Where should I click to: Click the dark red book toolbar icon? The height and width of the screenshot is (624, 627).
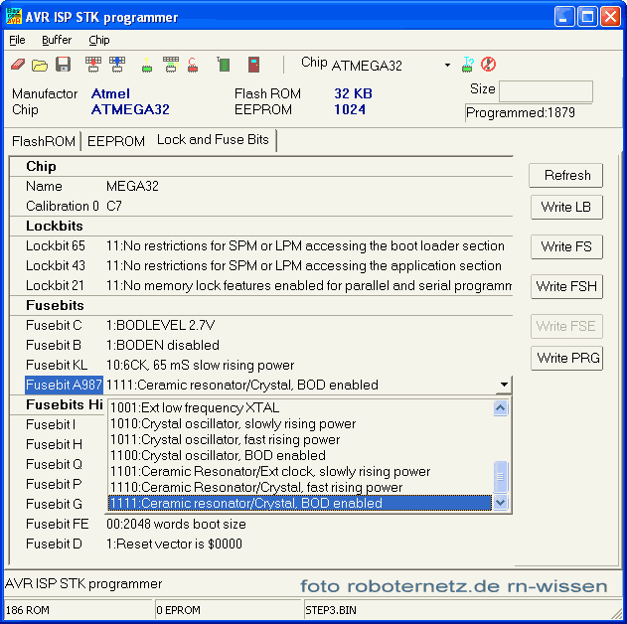pyautogui.click(x=254, y=66)
